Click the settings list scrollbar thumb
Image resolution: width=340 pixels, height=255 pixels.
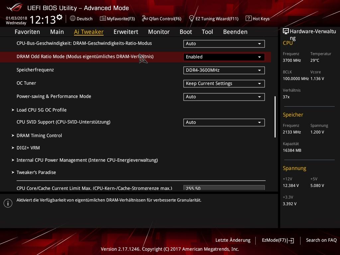pyautogui.click(x=275, y=117)
